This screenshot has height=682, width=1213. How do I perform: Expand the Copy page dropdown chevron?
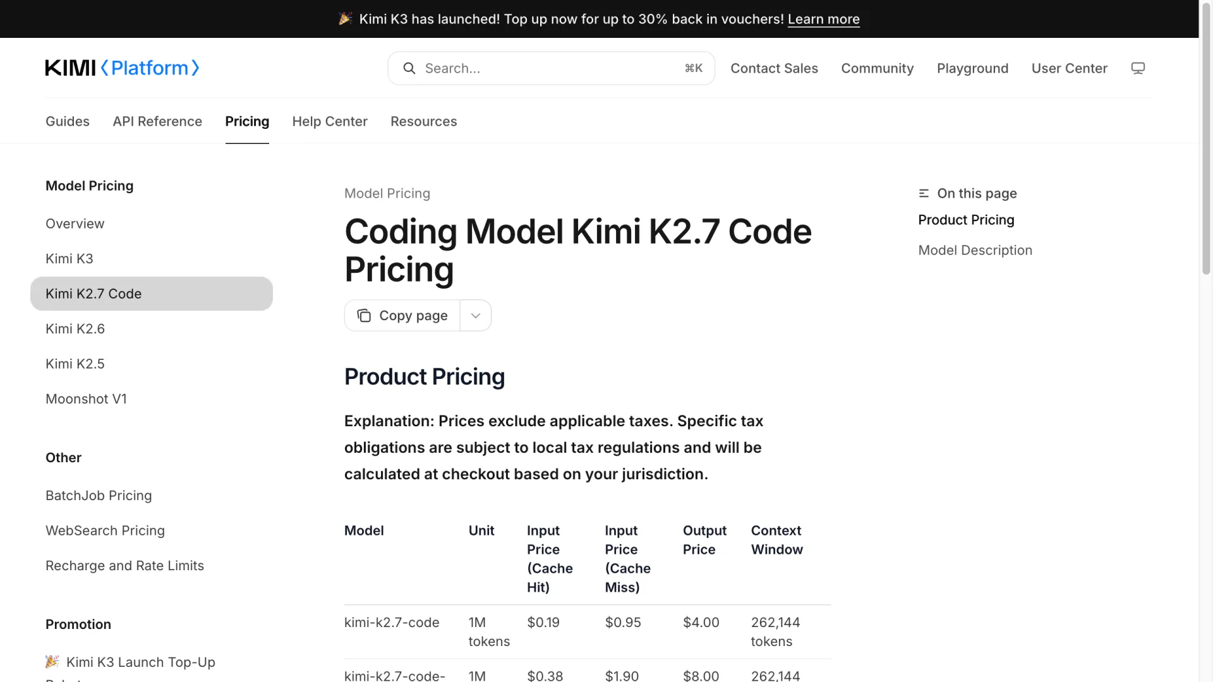pyautogui.click(x=476, y=315)
